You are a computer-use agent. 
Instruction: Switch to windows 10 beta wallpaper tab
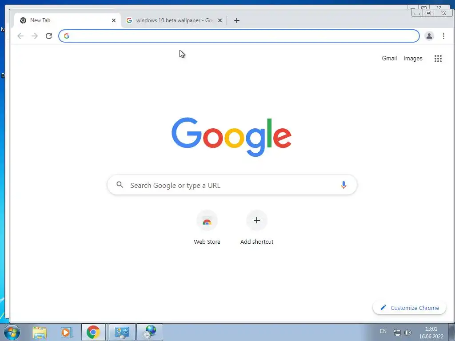[174, 20]
